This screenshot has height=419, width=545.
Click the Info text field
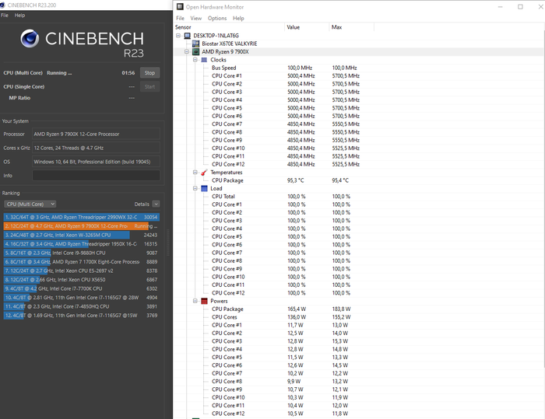(x=96, y=176)
